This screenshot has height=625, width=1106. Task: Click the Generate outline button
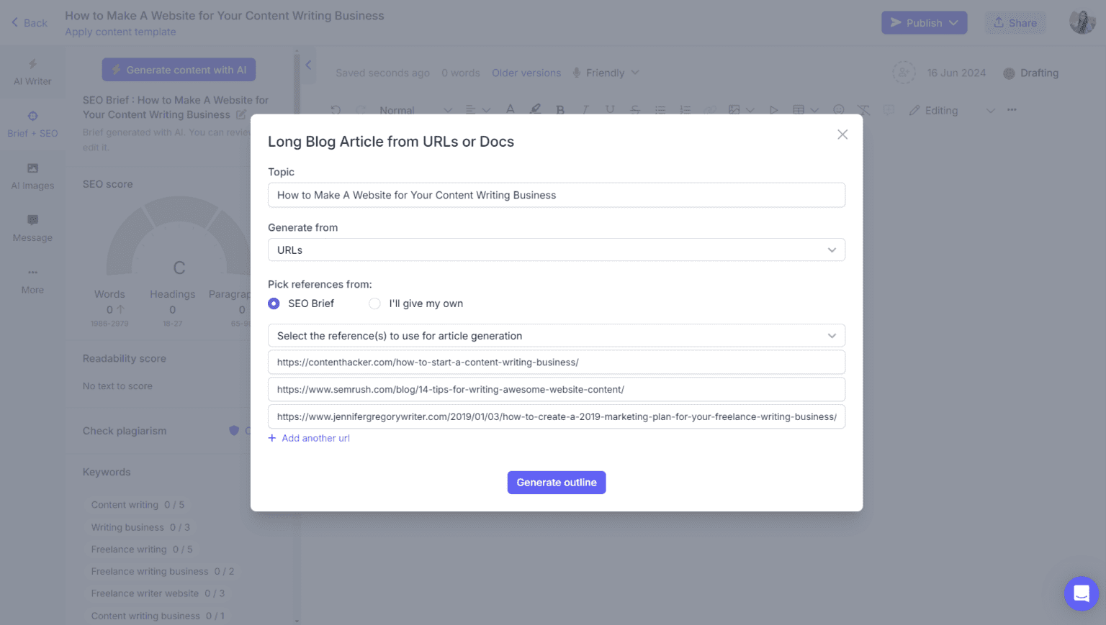(x=556, y=482)
